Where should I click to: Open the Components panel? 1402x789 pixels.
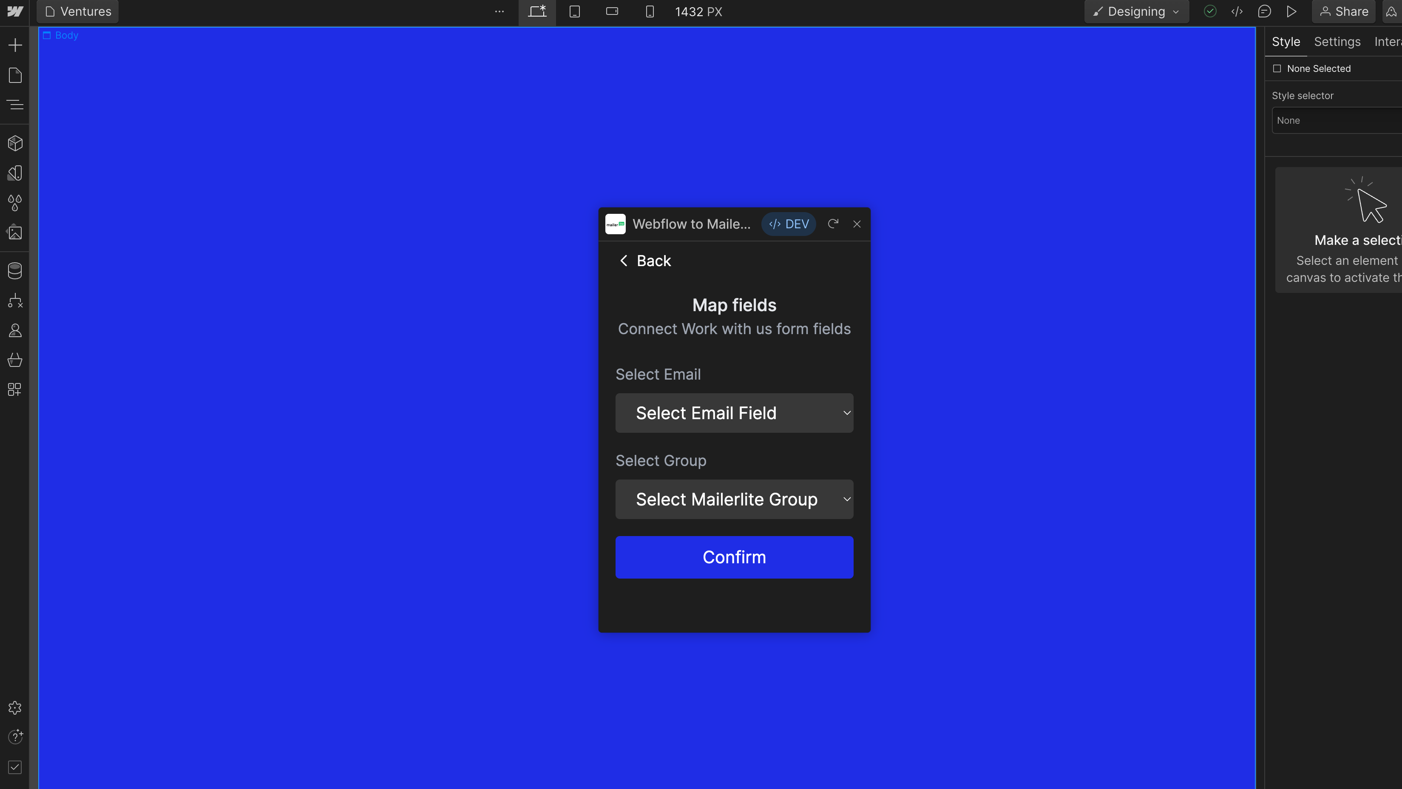tap(15, 143)
